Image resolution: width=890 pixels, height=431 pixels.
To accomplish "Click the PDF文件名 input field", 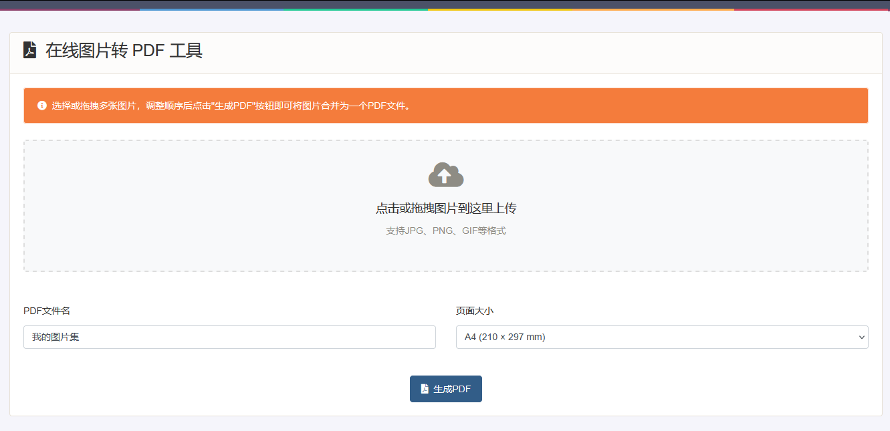I will click(229, 337).
